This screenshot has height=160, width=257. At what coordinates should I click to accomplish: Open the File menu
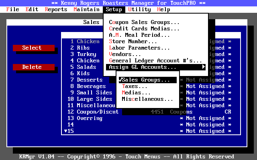12,10
